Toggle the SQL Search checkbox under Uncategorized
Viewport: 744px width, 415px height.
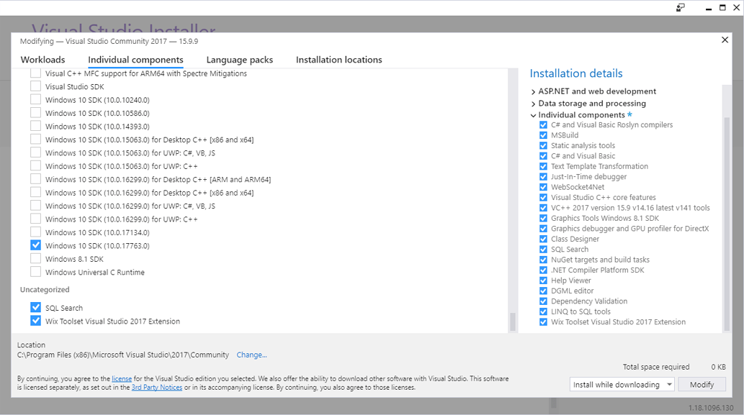click(36, 308)
